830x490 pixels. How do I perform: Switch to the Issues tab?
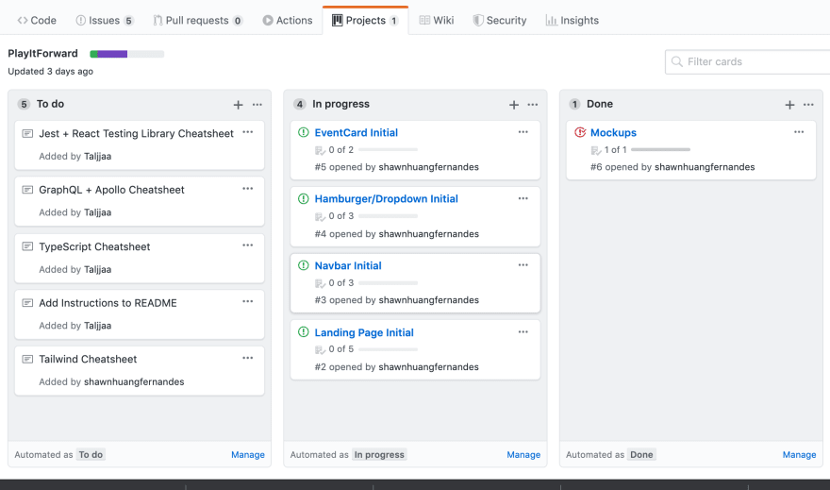(x=105, y=20)
